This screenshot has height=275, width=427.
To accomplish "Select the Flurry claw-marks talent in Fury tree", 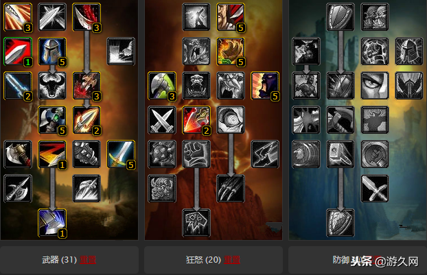I will [231, 189].
